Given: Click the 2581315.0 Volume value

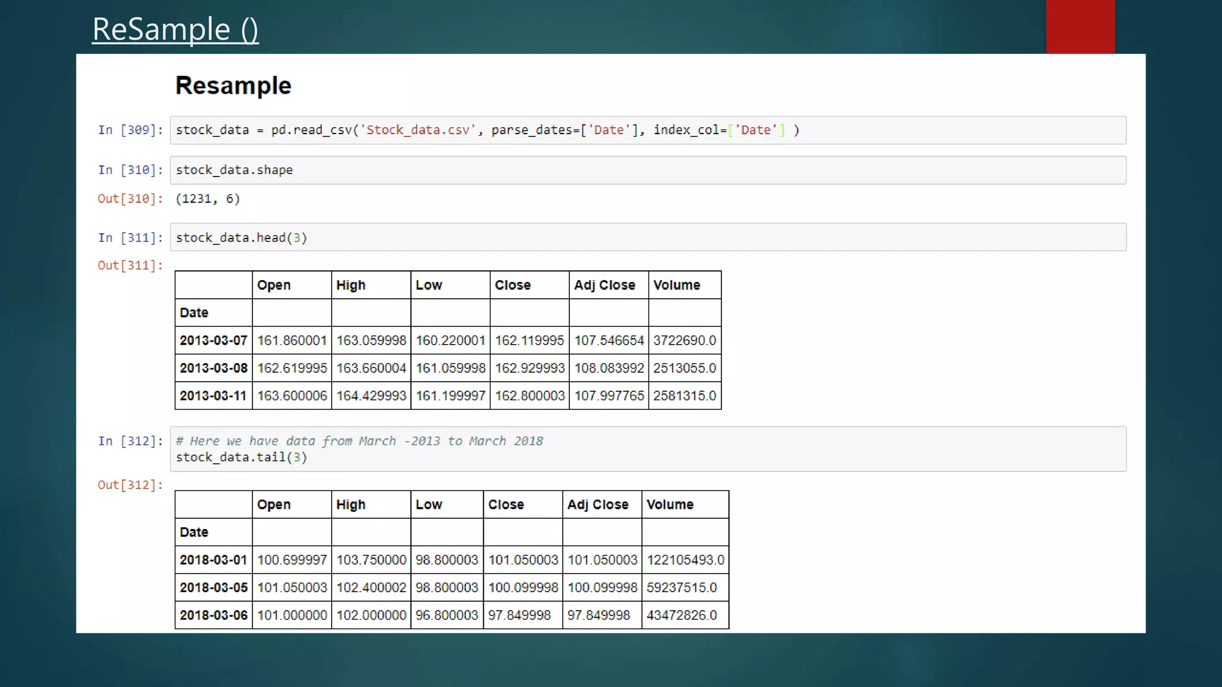Looking at the screenshot, I should coord(684,396).
